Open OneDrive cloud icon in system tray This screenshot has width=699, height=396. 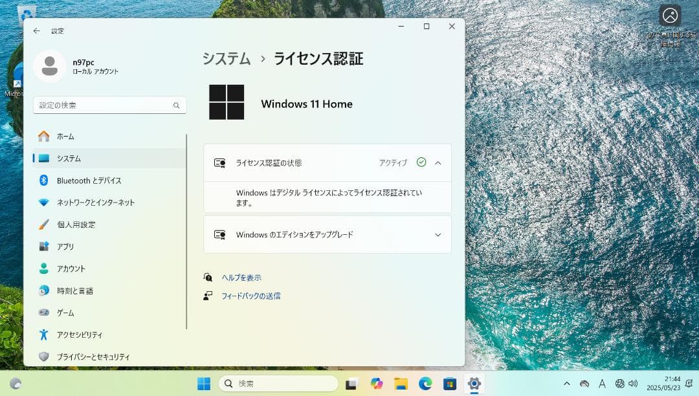tap(584, 384)
